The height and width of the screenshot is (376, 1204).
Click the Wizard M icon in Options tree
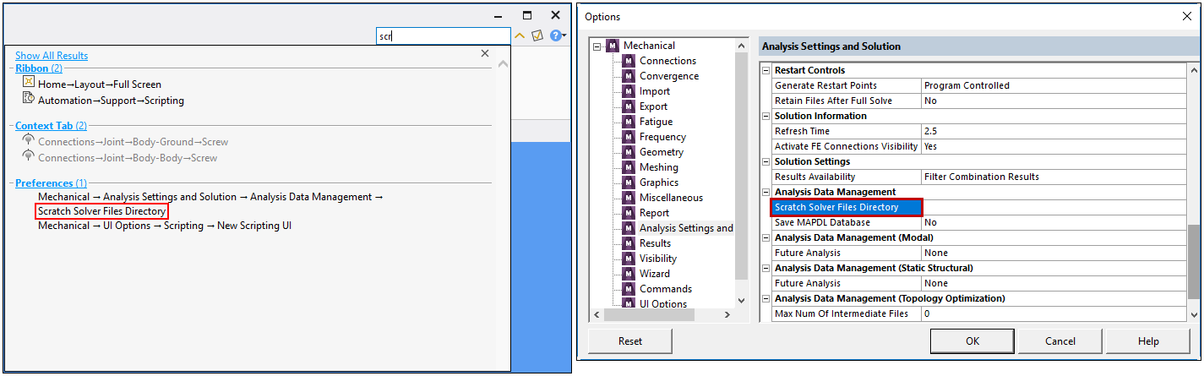629,274
